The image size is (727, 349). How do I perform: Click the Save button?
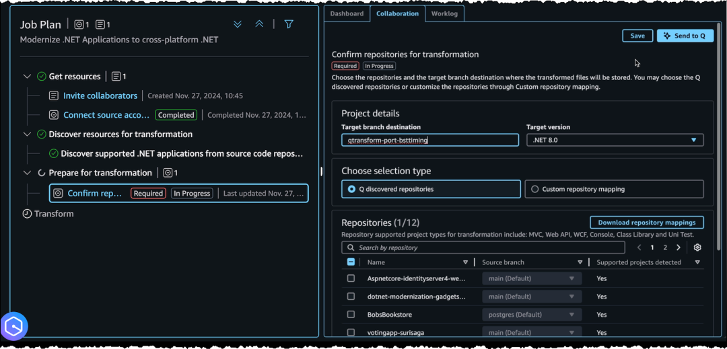coord(637,36)
